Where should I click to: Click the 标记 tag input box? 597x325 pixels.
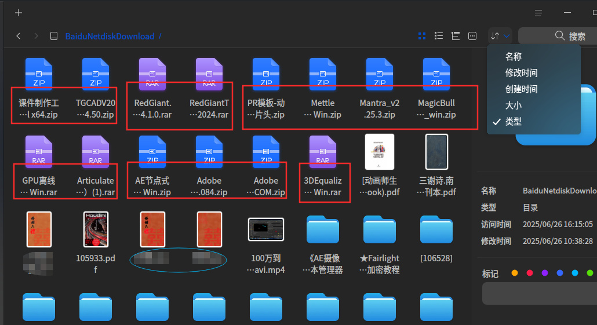540,294
